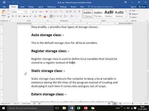Click the Numbering list icon
149x111 pixels.
[x=56, y=12]
